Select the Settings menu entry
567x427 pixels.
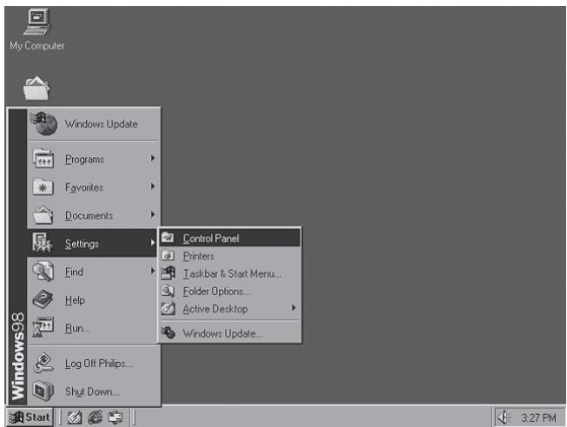[x=92, y=243]
